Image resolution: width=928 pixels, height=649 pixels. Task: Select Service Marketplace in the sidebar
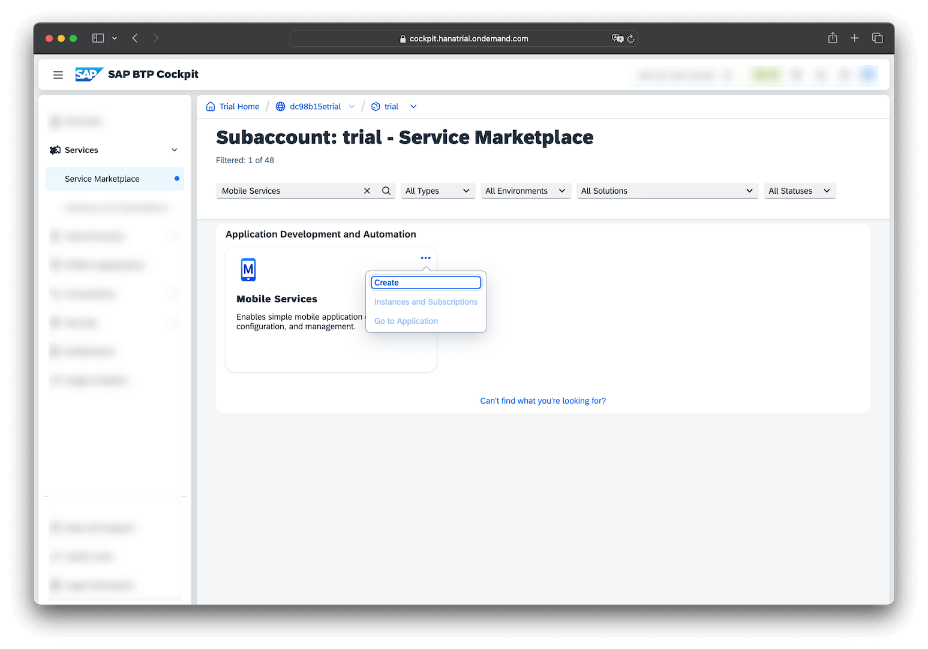[x=102, y=179]
